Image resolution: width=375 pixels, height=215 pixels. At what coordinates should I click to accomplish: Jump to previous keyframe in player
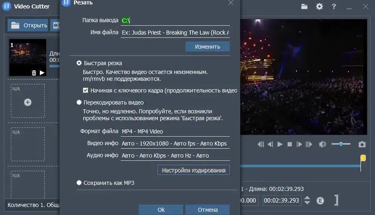pos(261,144)
